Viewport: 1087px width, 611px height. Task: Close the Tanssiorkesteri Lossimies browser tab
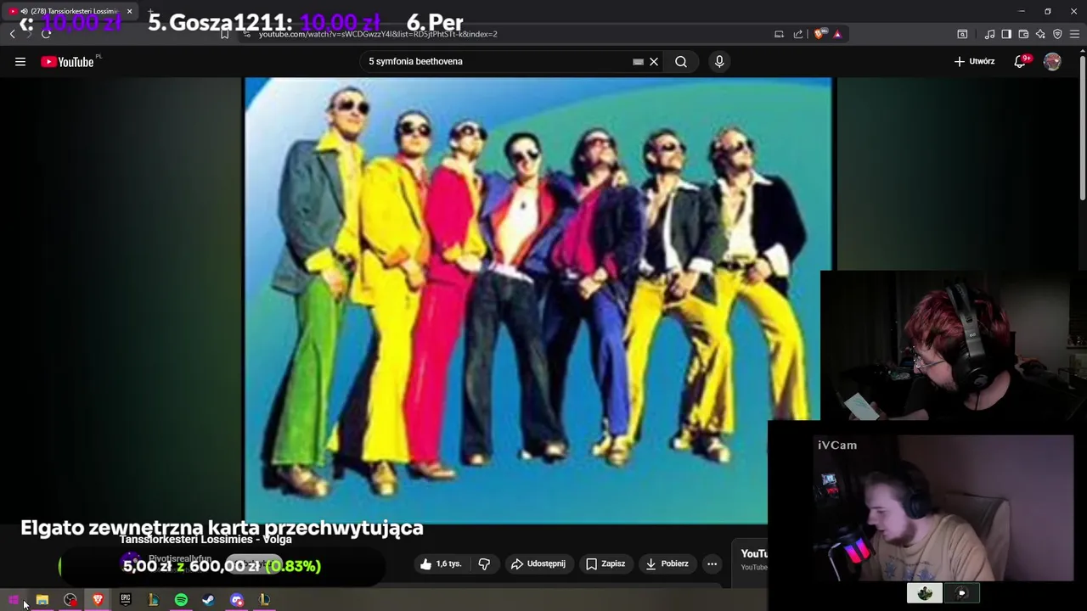click(x=129, y=11)
